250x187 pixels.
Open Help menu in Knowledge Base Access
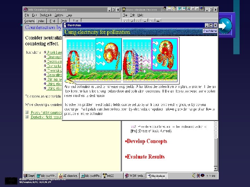pos(69,15)
